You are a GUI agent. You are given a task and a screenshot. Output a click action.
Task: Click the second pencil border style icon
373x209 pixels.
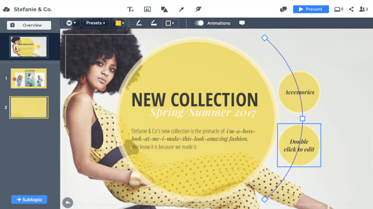click(154, 23)
